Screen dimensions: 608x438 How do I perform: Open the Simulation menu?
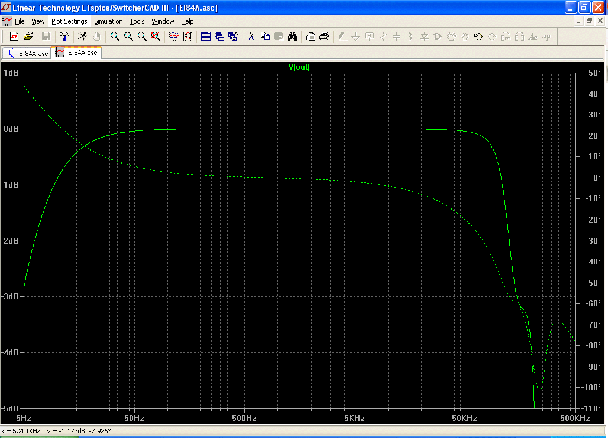(x=109, y=21)
